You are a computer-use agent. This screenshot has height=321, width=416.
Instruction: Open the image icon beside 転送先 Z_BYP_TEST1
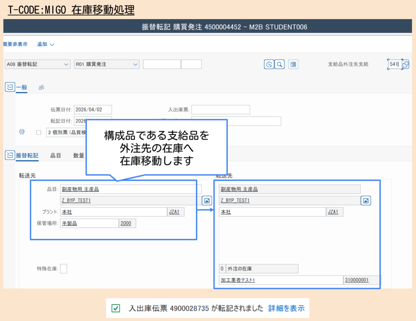[x=366, y=200]
